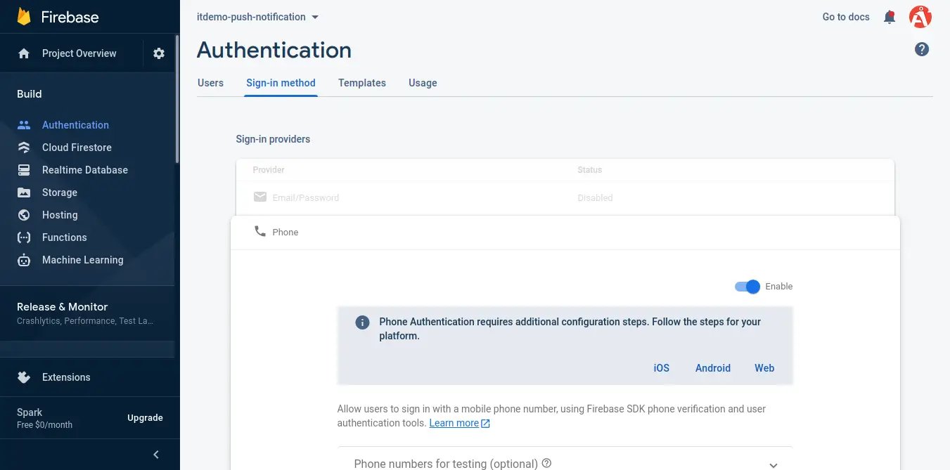
Task: Click the Machine Learning robot icon
Action: coord(24,260)
